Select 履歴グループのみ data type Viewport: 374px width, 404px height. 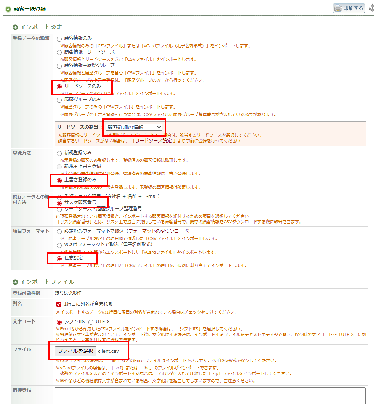pyautogui.click(x=59, y=100)
